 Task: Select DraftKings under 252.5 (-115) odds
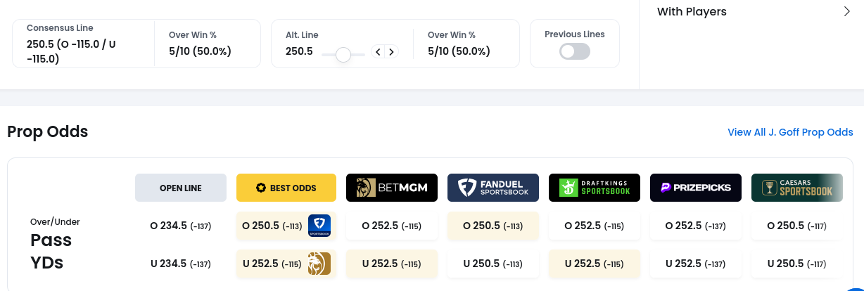point(595,264)
